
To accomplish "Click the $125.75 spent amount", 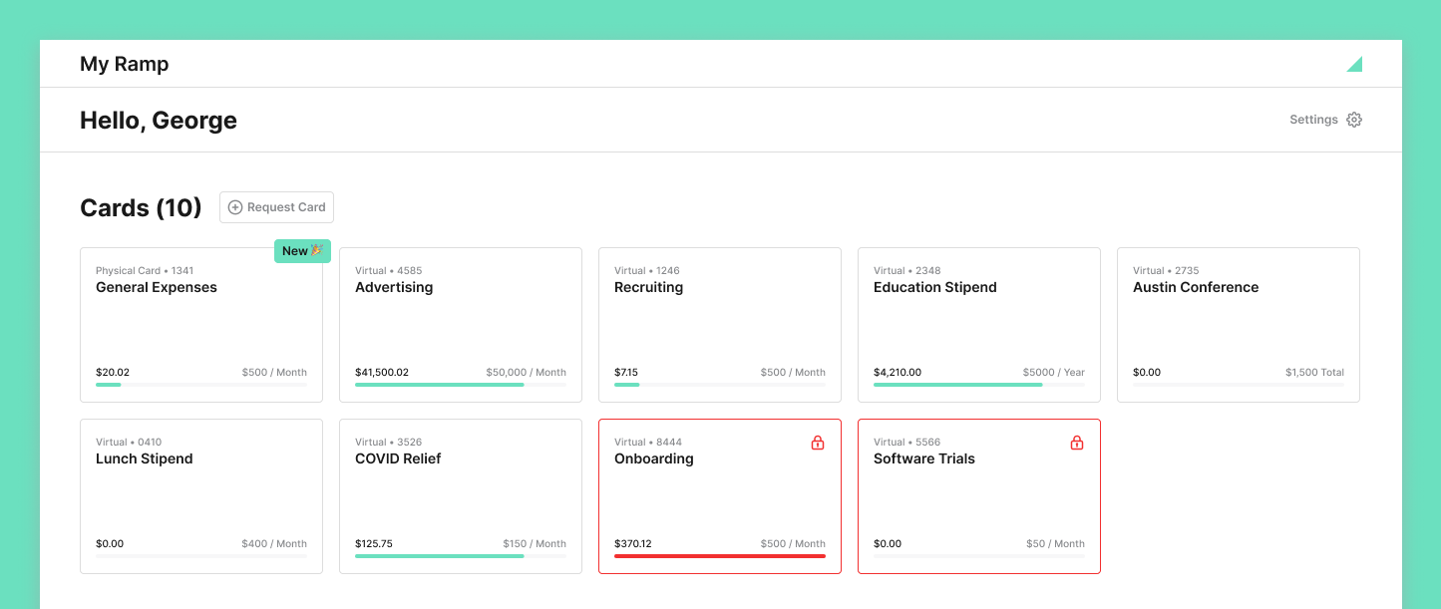I will coord(374,543).
